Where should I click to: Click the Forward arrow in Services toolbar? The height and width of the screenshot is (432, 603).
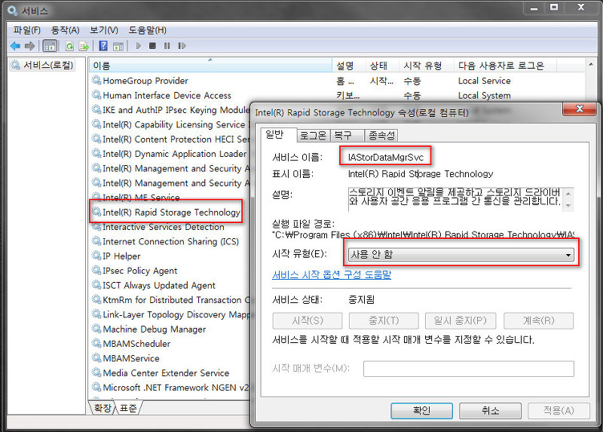(29, 46)
